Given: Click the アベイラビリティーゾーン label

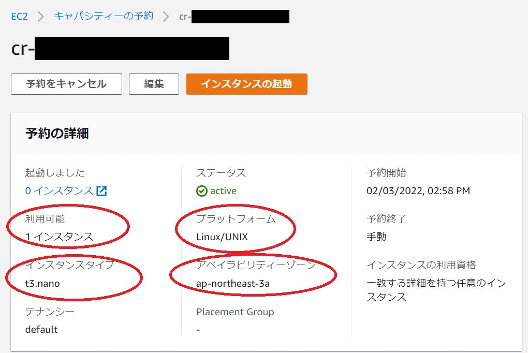Looking at the screenshot, I should tap(256, 265).
